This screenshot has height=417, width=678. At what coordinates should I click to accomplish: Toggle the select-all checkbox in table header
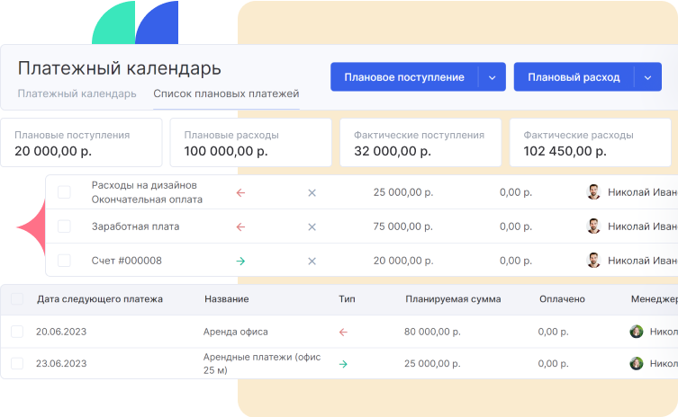[17, 298]
